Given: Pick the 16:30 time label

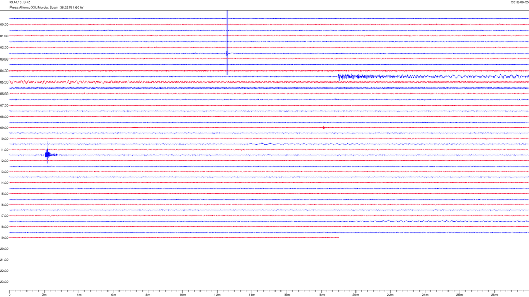Looking at the screenshot, I should [4, 205].
